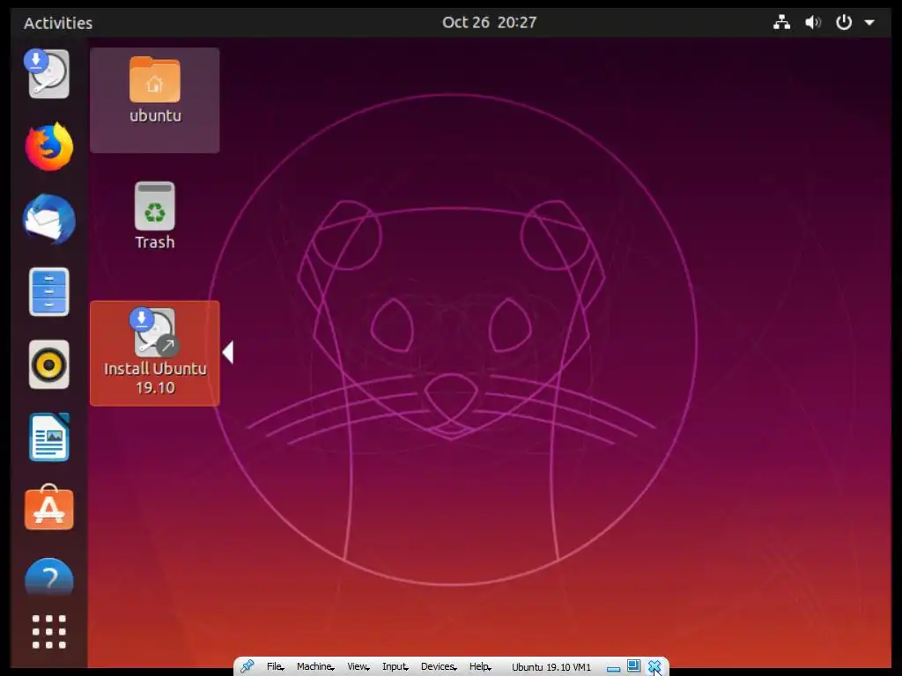Open the Devices menu in VirtualBox toolbar
The width and height of the screenshot is (902, 676).
click(x=439, y=666)
